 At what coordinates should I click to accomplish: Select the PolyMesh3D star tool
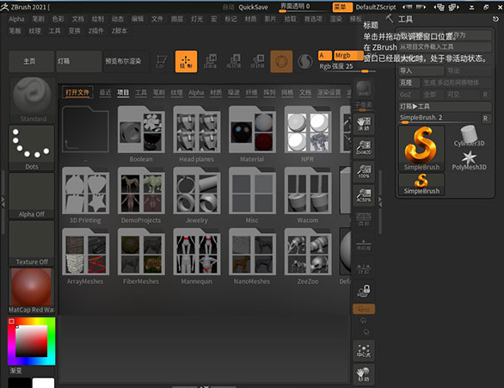469,160
